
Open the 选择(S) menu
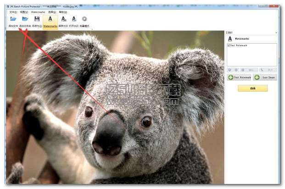pyautogui.click(x=52, y=12)
